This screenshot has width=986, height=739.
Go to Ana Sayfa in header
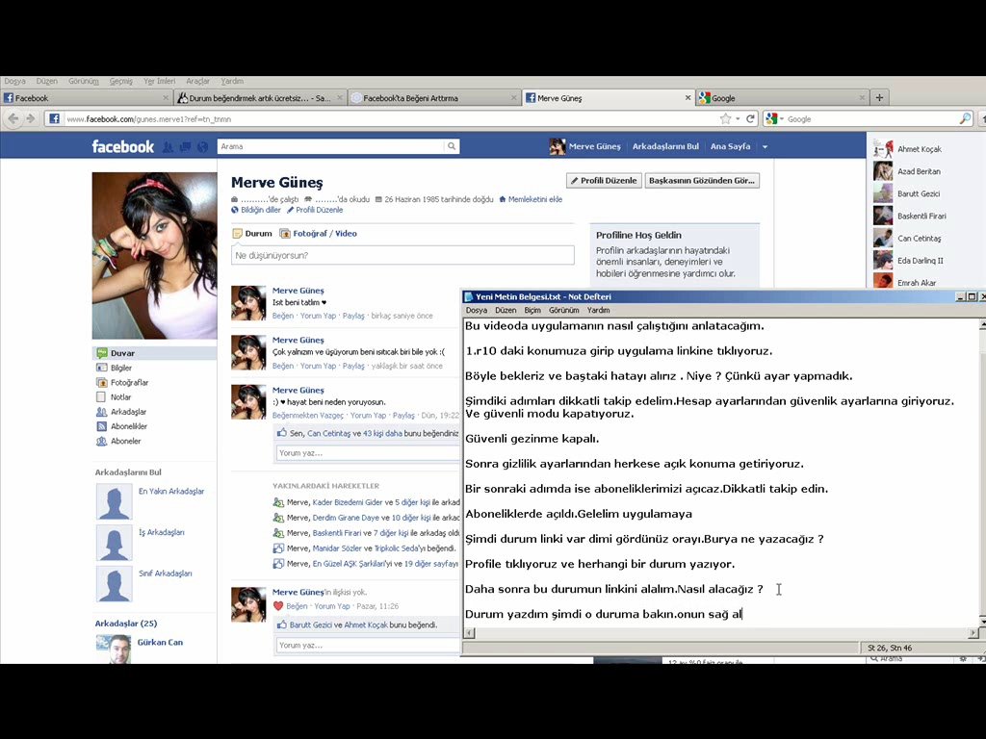pyautogui.click(x=730, y=146)
